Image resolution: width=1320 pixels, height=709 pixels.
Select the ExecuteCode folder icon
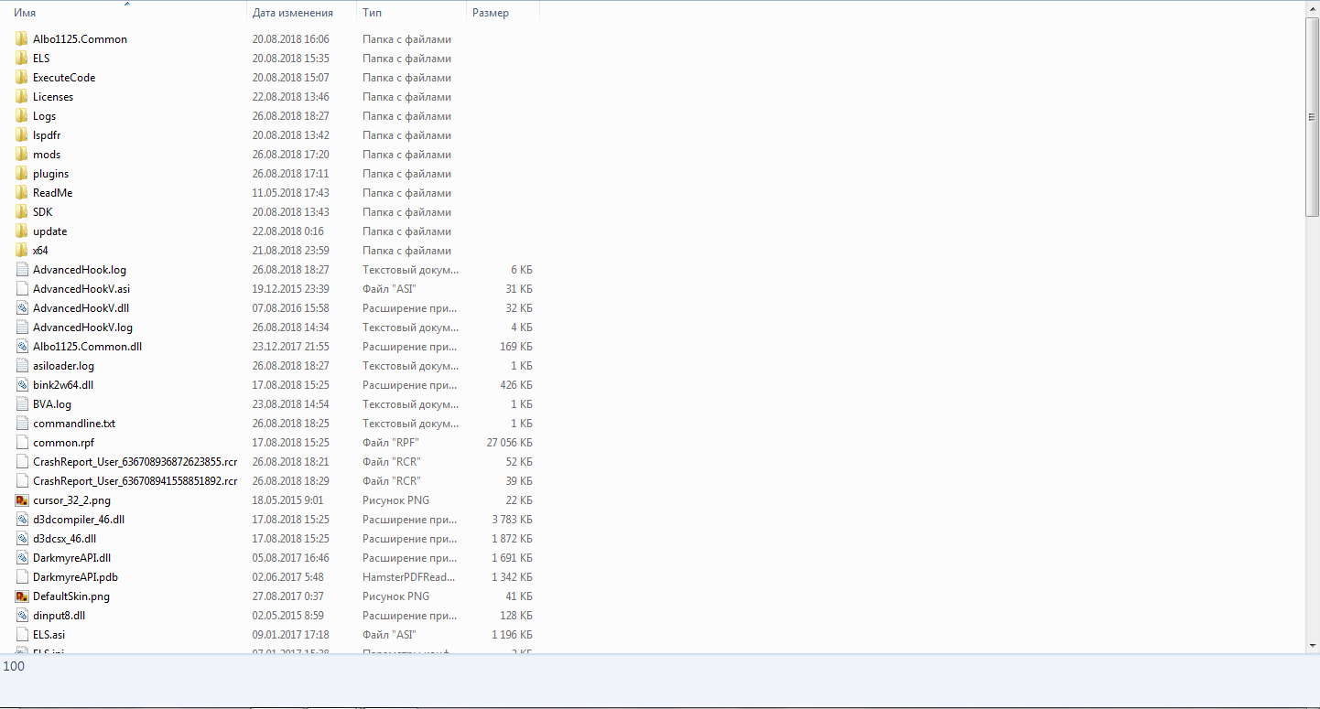tap(23, 78)
